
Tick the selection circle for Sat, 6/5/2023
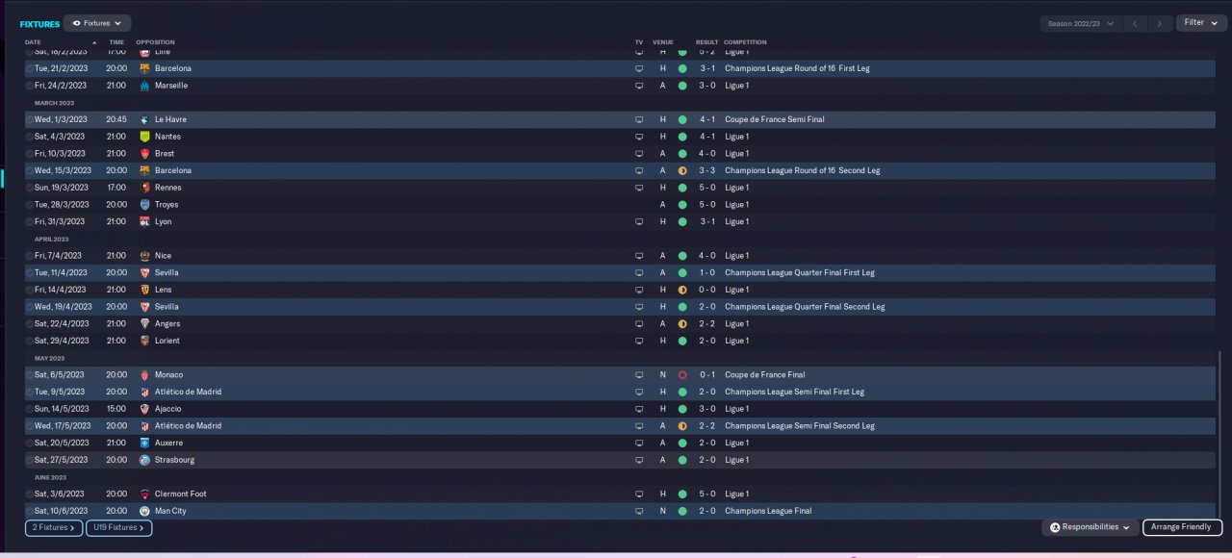tap(30, 375)
